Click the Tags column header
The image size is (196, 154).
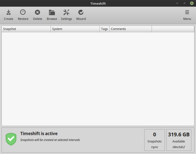(104, 29)
